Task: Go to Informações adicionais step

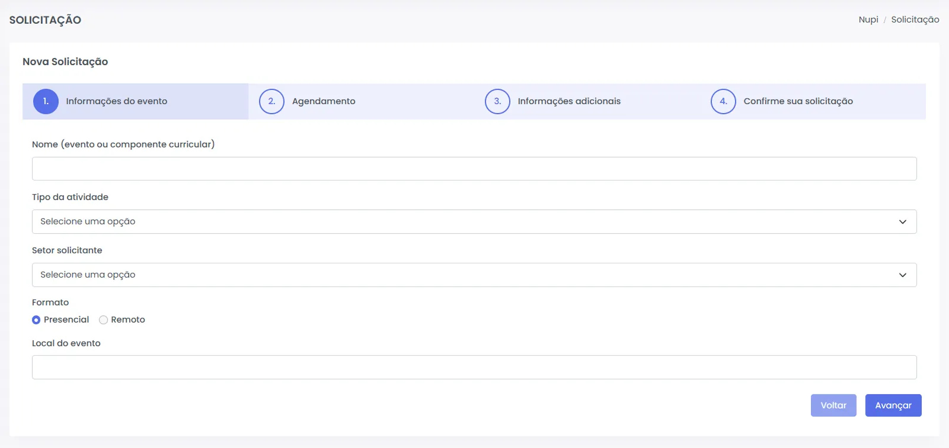Action: point(569,101)
